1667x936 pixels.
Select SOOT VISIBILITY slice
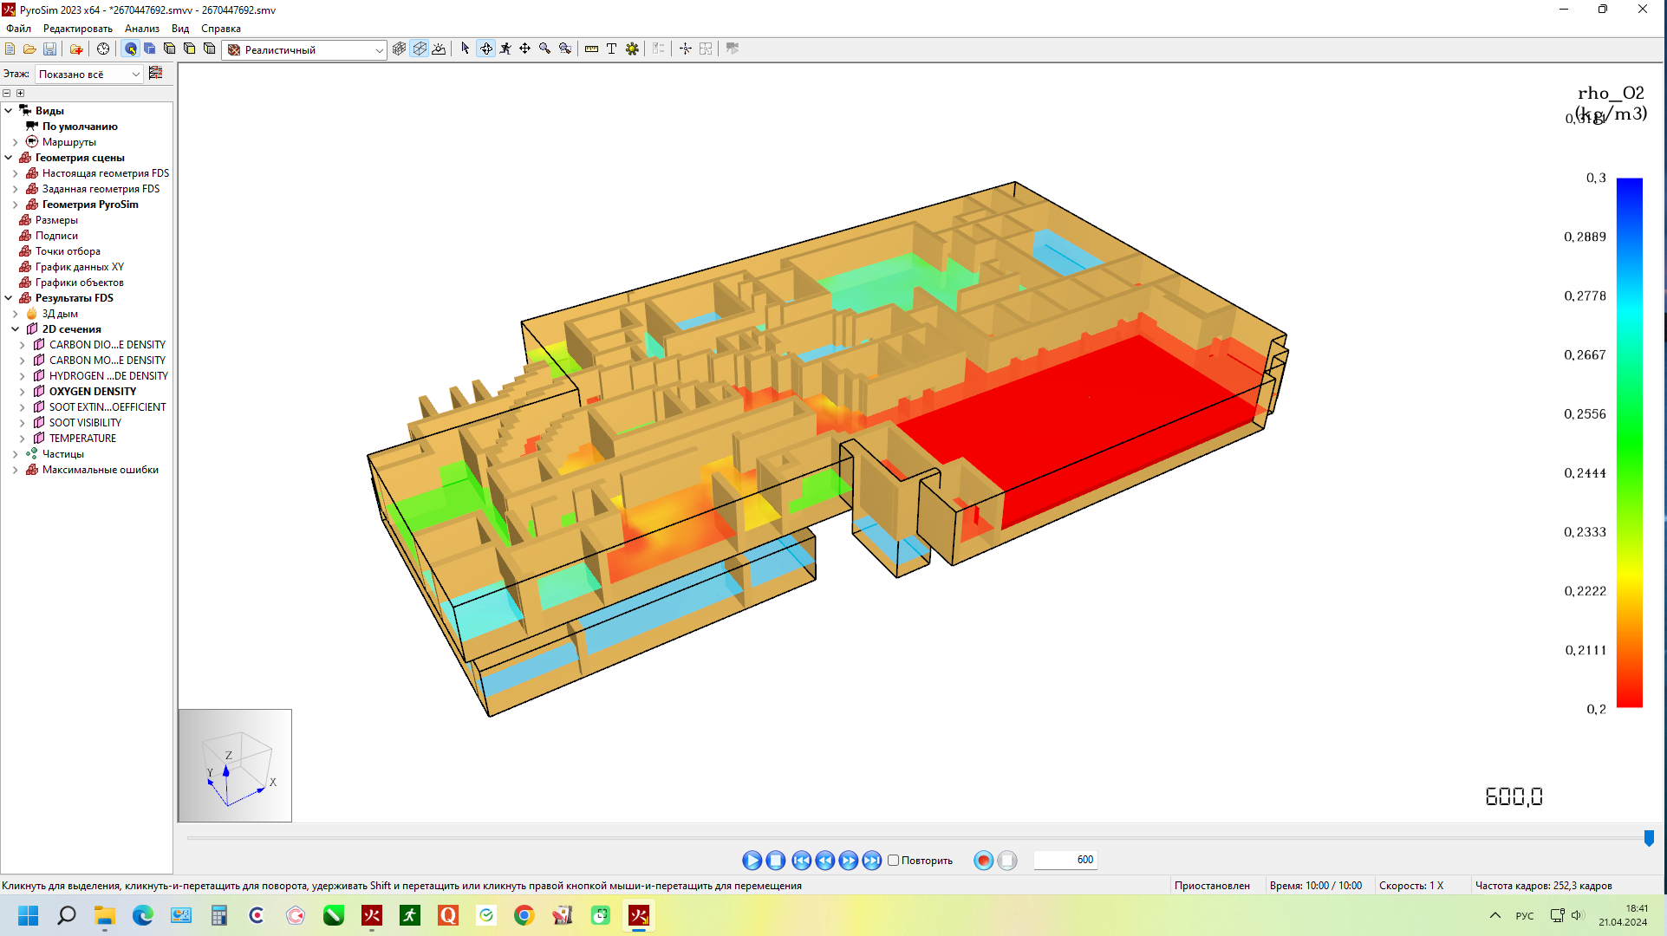coord(85,423)
